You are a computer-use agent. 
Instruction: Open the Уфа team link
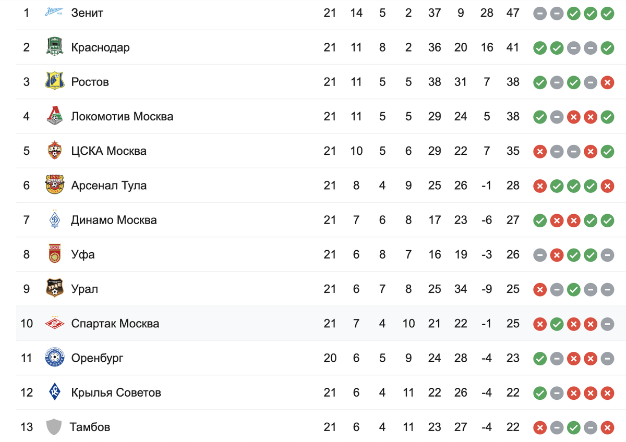[x=83, y=255]
